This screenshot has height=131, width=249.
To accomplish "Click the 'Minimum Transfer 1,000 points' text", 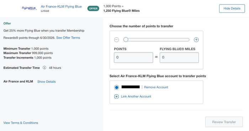I will 26,49.
